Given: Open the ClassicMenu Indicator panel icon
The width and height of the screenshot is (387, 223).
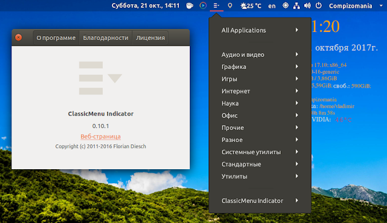Looking at the screenshot, I should 216,5.
